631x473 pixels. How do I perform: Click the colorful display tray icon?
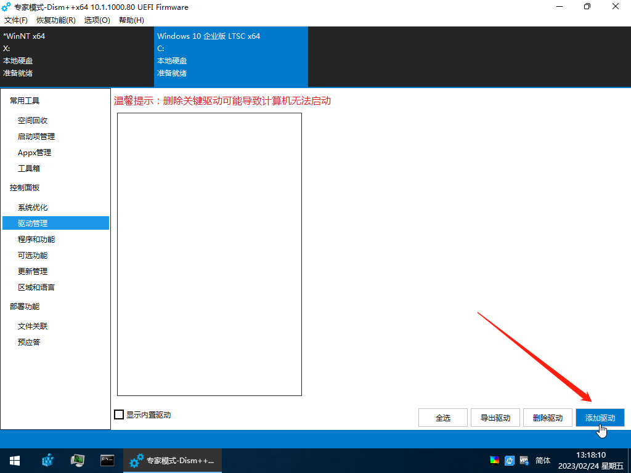click(494, 460)
